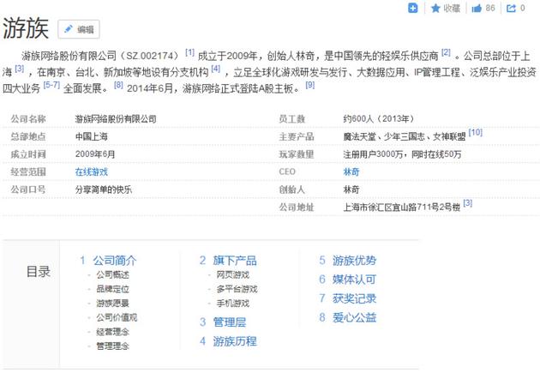This screenshot has height=385, width=540.
Task: Click the 经营范围 field label
Action: point(28,171)
